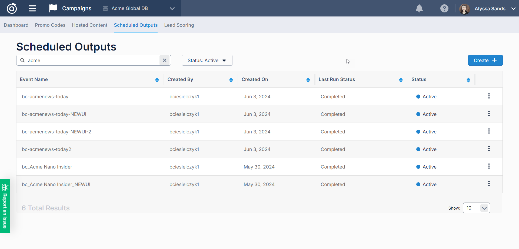Open actions menu for bc_Acme Nano Insider_NEWUI
This screenshot has height=249, width=519.
tap(489, 184)
